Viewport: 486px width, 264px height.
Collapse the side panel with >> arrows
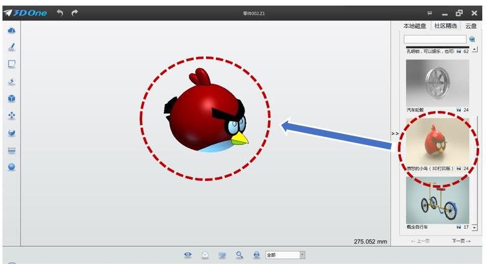(394, 133)
